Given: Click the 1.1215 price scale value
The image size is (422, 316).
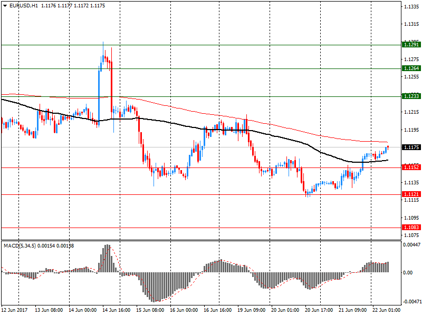Looking at the screenshot, I should [411, 112].
